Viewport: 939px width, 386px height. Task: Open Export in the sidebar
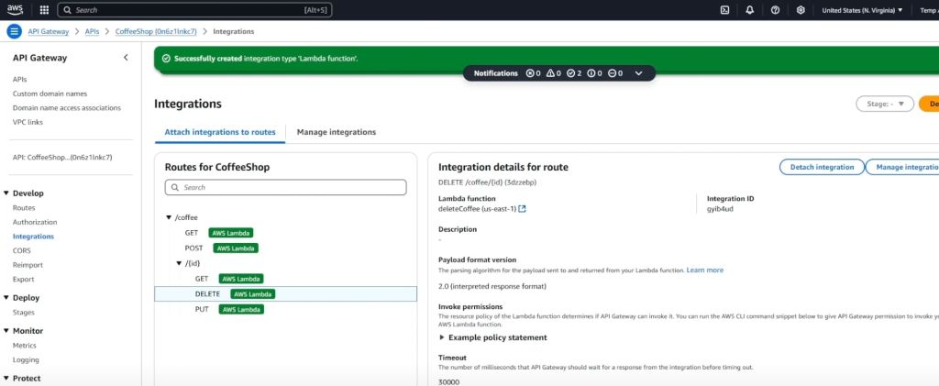pyautogui.click(x=23, y=280)
